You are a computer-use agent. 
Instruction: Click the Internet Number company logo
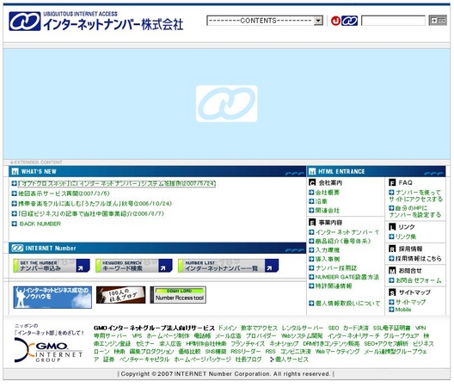(x=95, y=21)
